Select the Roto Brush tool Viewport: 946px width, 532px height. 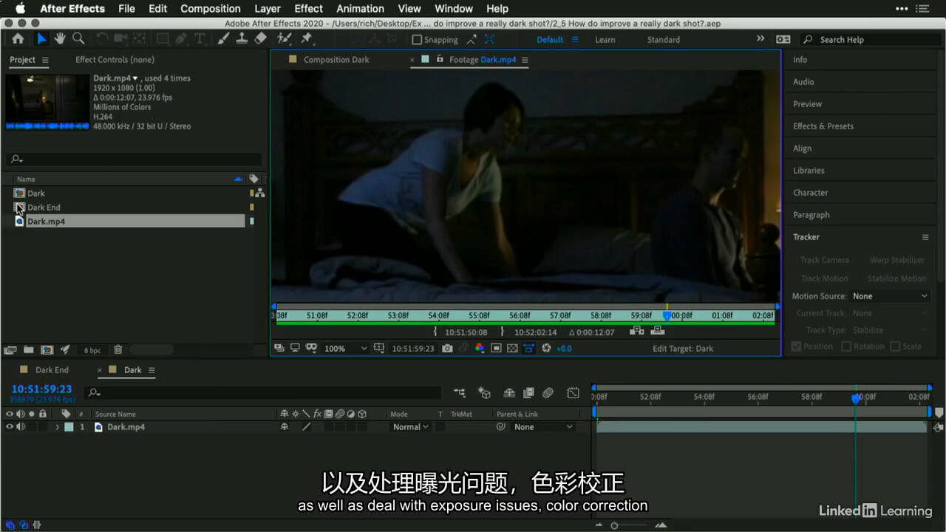tap(284, 39)
